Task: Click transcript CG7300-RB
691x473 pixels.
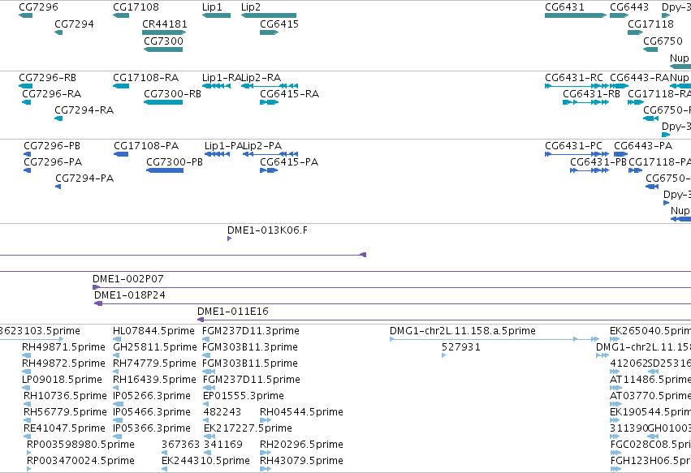Action: tap(163, 102)
